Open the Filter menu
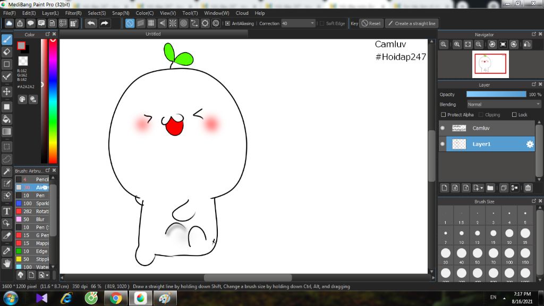The height and width of the screenshot is (306, 544). pos(73,13)
